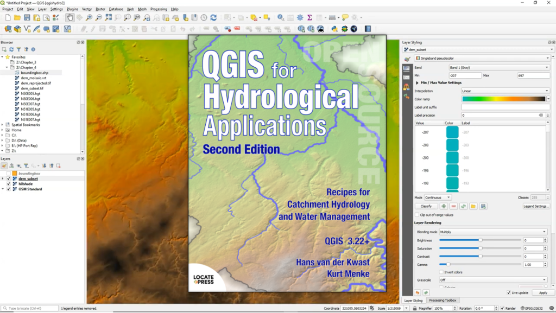Click the Classify button
Image resolution: width=556 pixels, height=313 pixels.
[426, 206]
